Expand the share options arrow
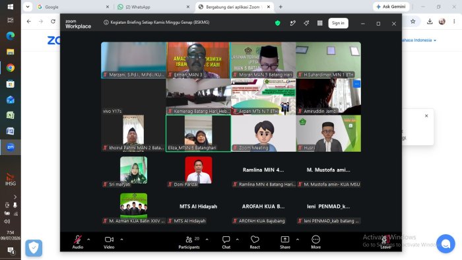462x260 pixels. click(298, 240)
